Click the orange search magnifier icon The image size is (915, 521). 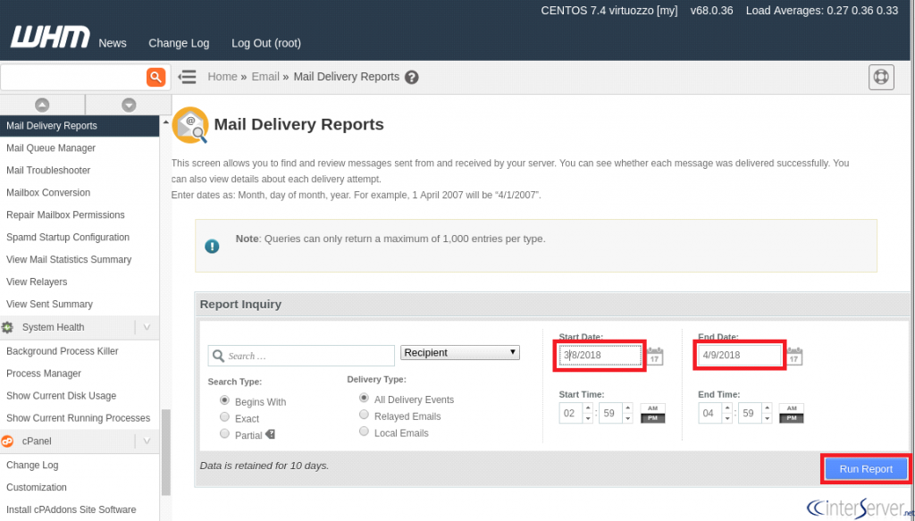155,77
